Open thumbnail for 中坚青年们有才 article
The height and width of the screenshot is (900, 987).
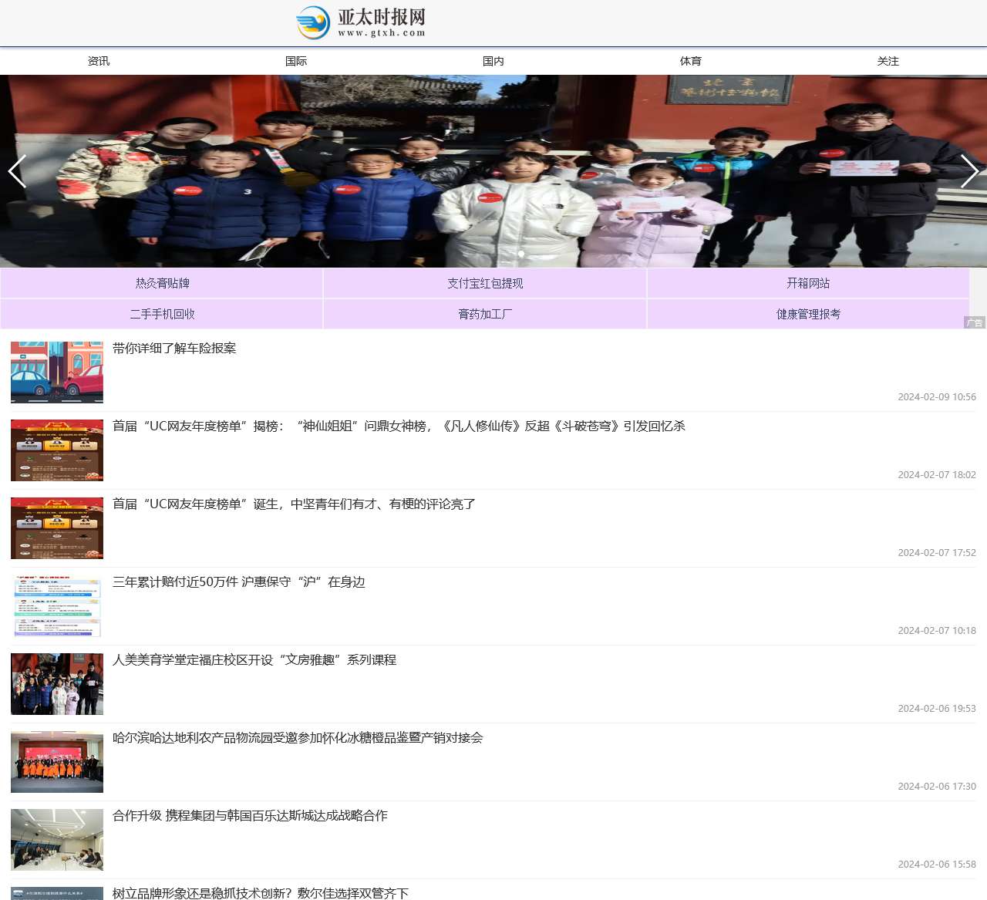[57, 528]
